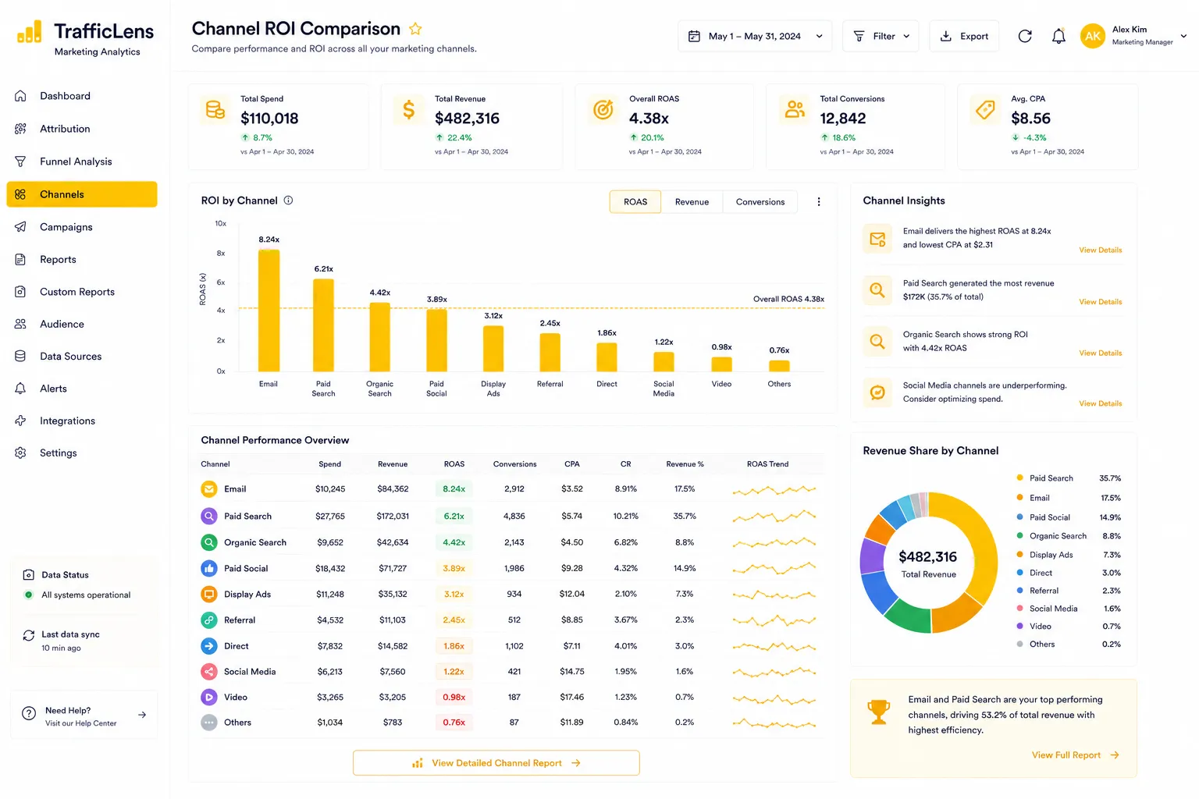Click the Export button
The width and height of the screenshot is (1199, 799).
964,36
